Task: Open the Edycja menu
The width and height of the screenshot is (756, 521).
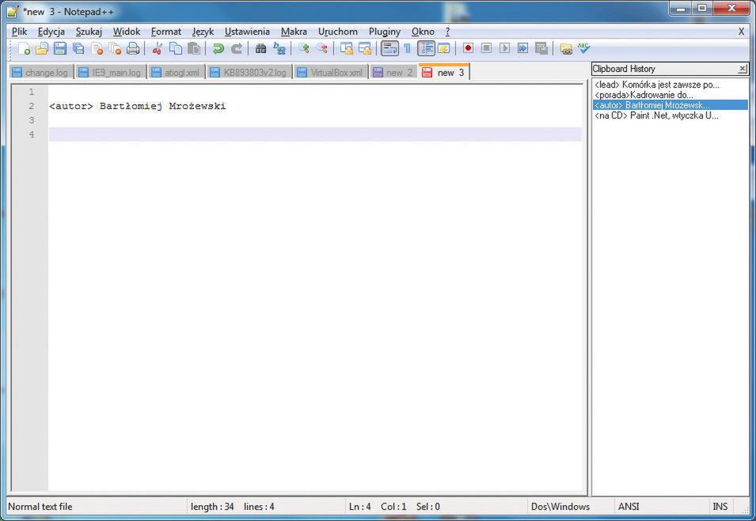Action: point(51,32)
